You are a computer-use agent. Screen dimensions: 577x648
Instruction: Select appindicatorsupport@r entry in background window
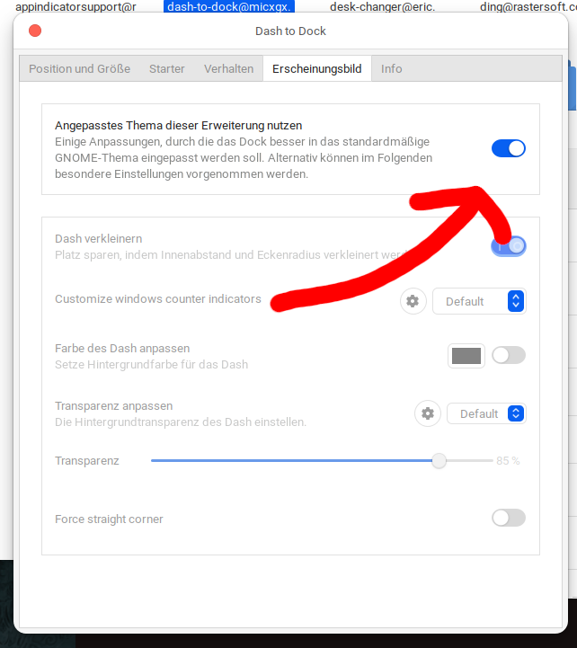tap(75, 6)
